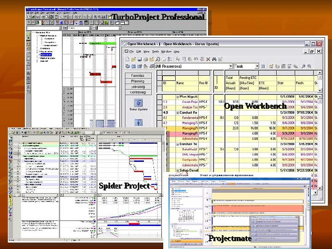
Task: Open the File menu in Open Workbench
Action: 131,52
